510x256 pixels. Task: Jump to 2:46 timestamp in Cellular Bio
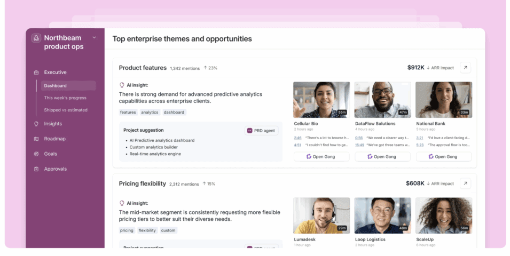tap(297, 138)
